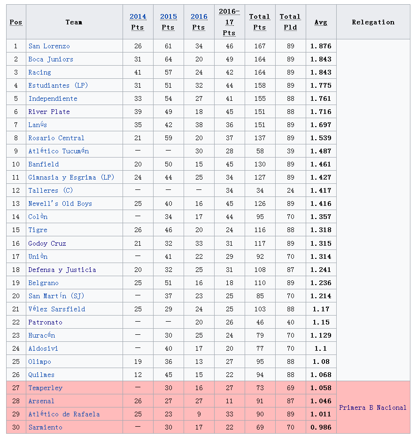
Task: Select Atlético Tucumán total played 39
Action: (291, 151)
